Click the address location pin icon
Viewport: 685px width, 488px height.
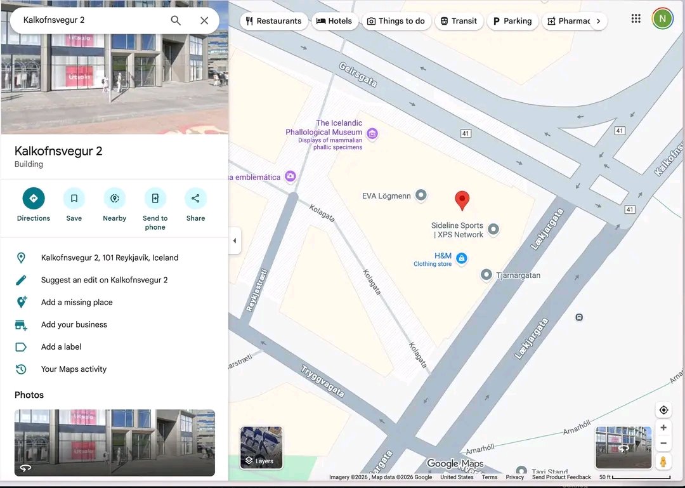21,258
